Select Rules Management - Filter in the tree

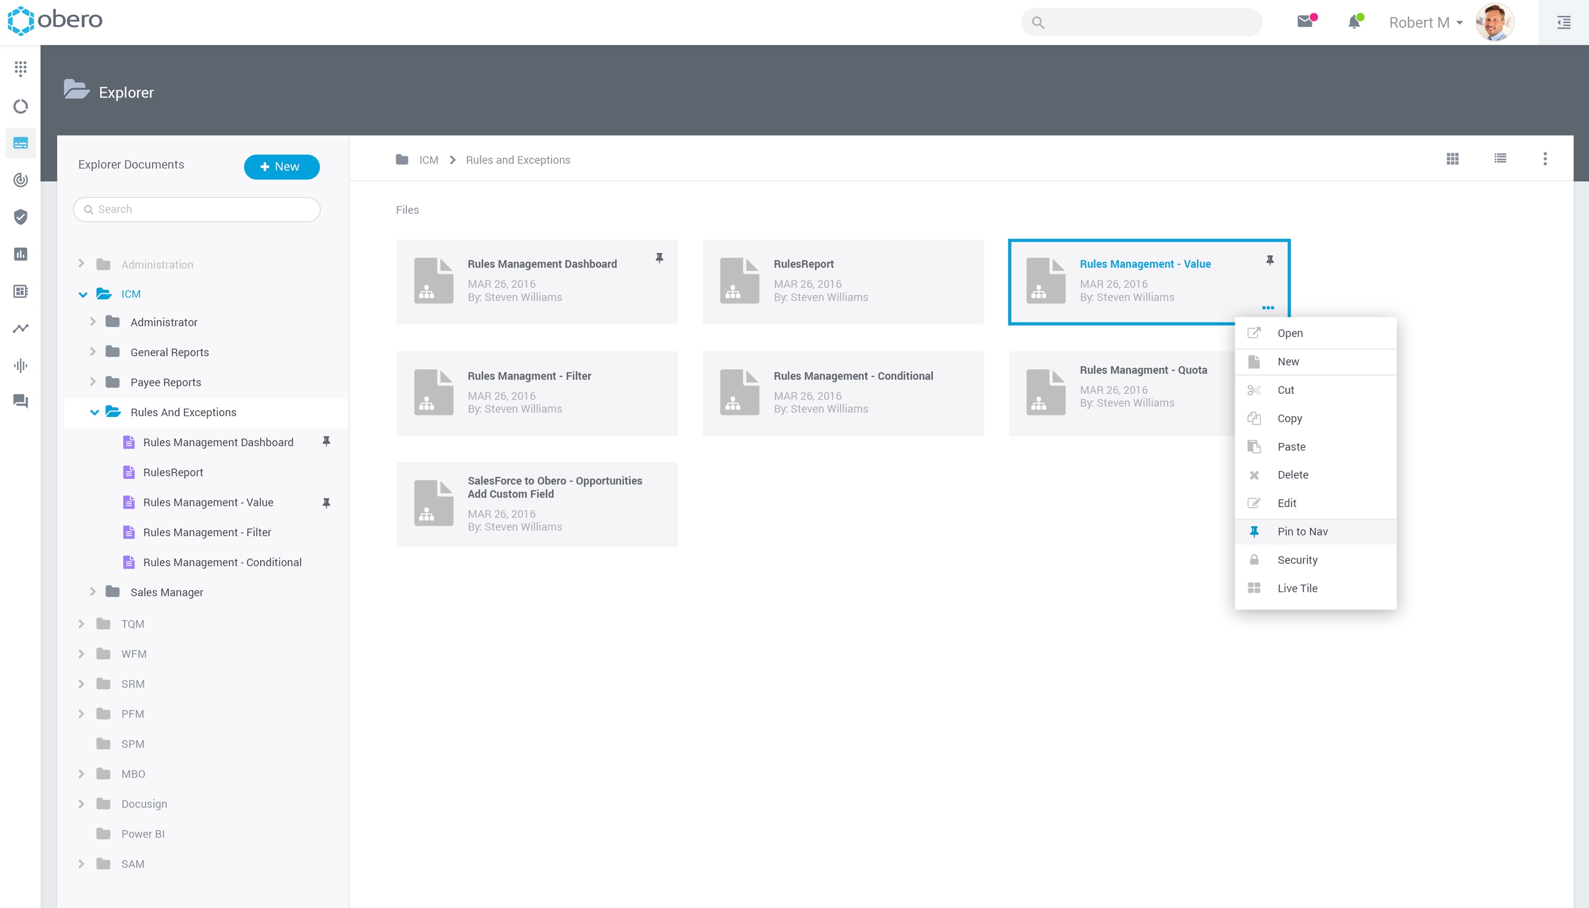click(207, 532)
